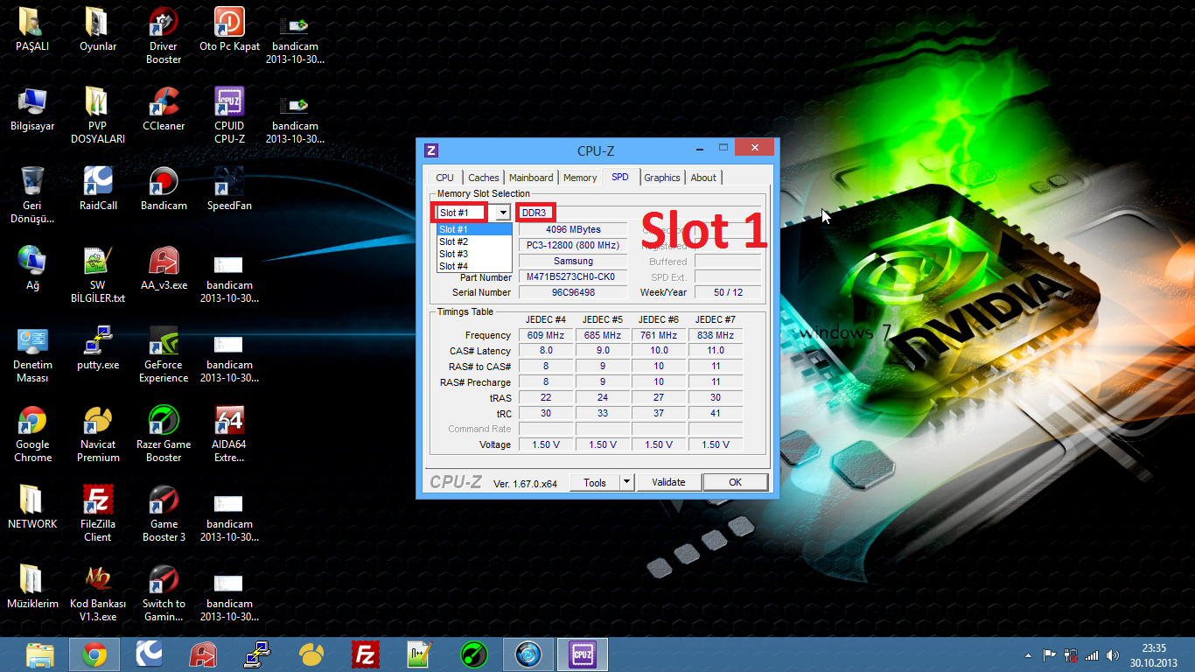Open SW BİLGİLER.txt file
1195x672 pixels.
click(98, 274)
